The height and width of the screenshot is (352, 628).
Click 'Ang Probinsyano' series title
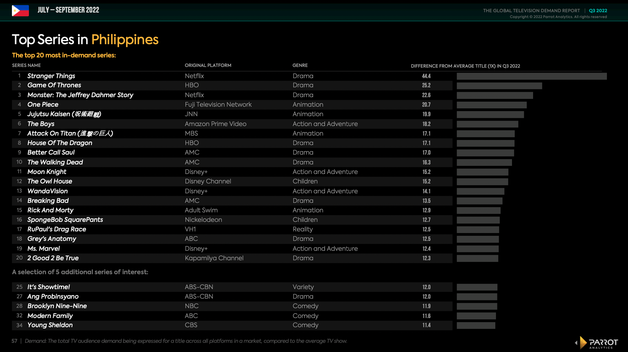tap(53, 297)
